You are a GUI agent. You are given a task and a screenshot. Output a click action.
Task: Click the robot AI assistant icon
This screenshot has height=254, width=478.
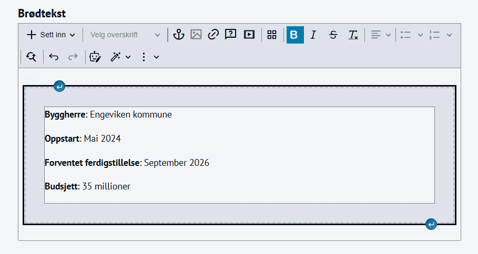tap(95, 57)
